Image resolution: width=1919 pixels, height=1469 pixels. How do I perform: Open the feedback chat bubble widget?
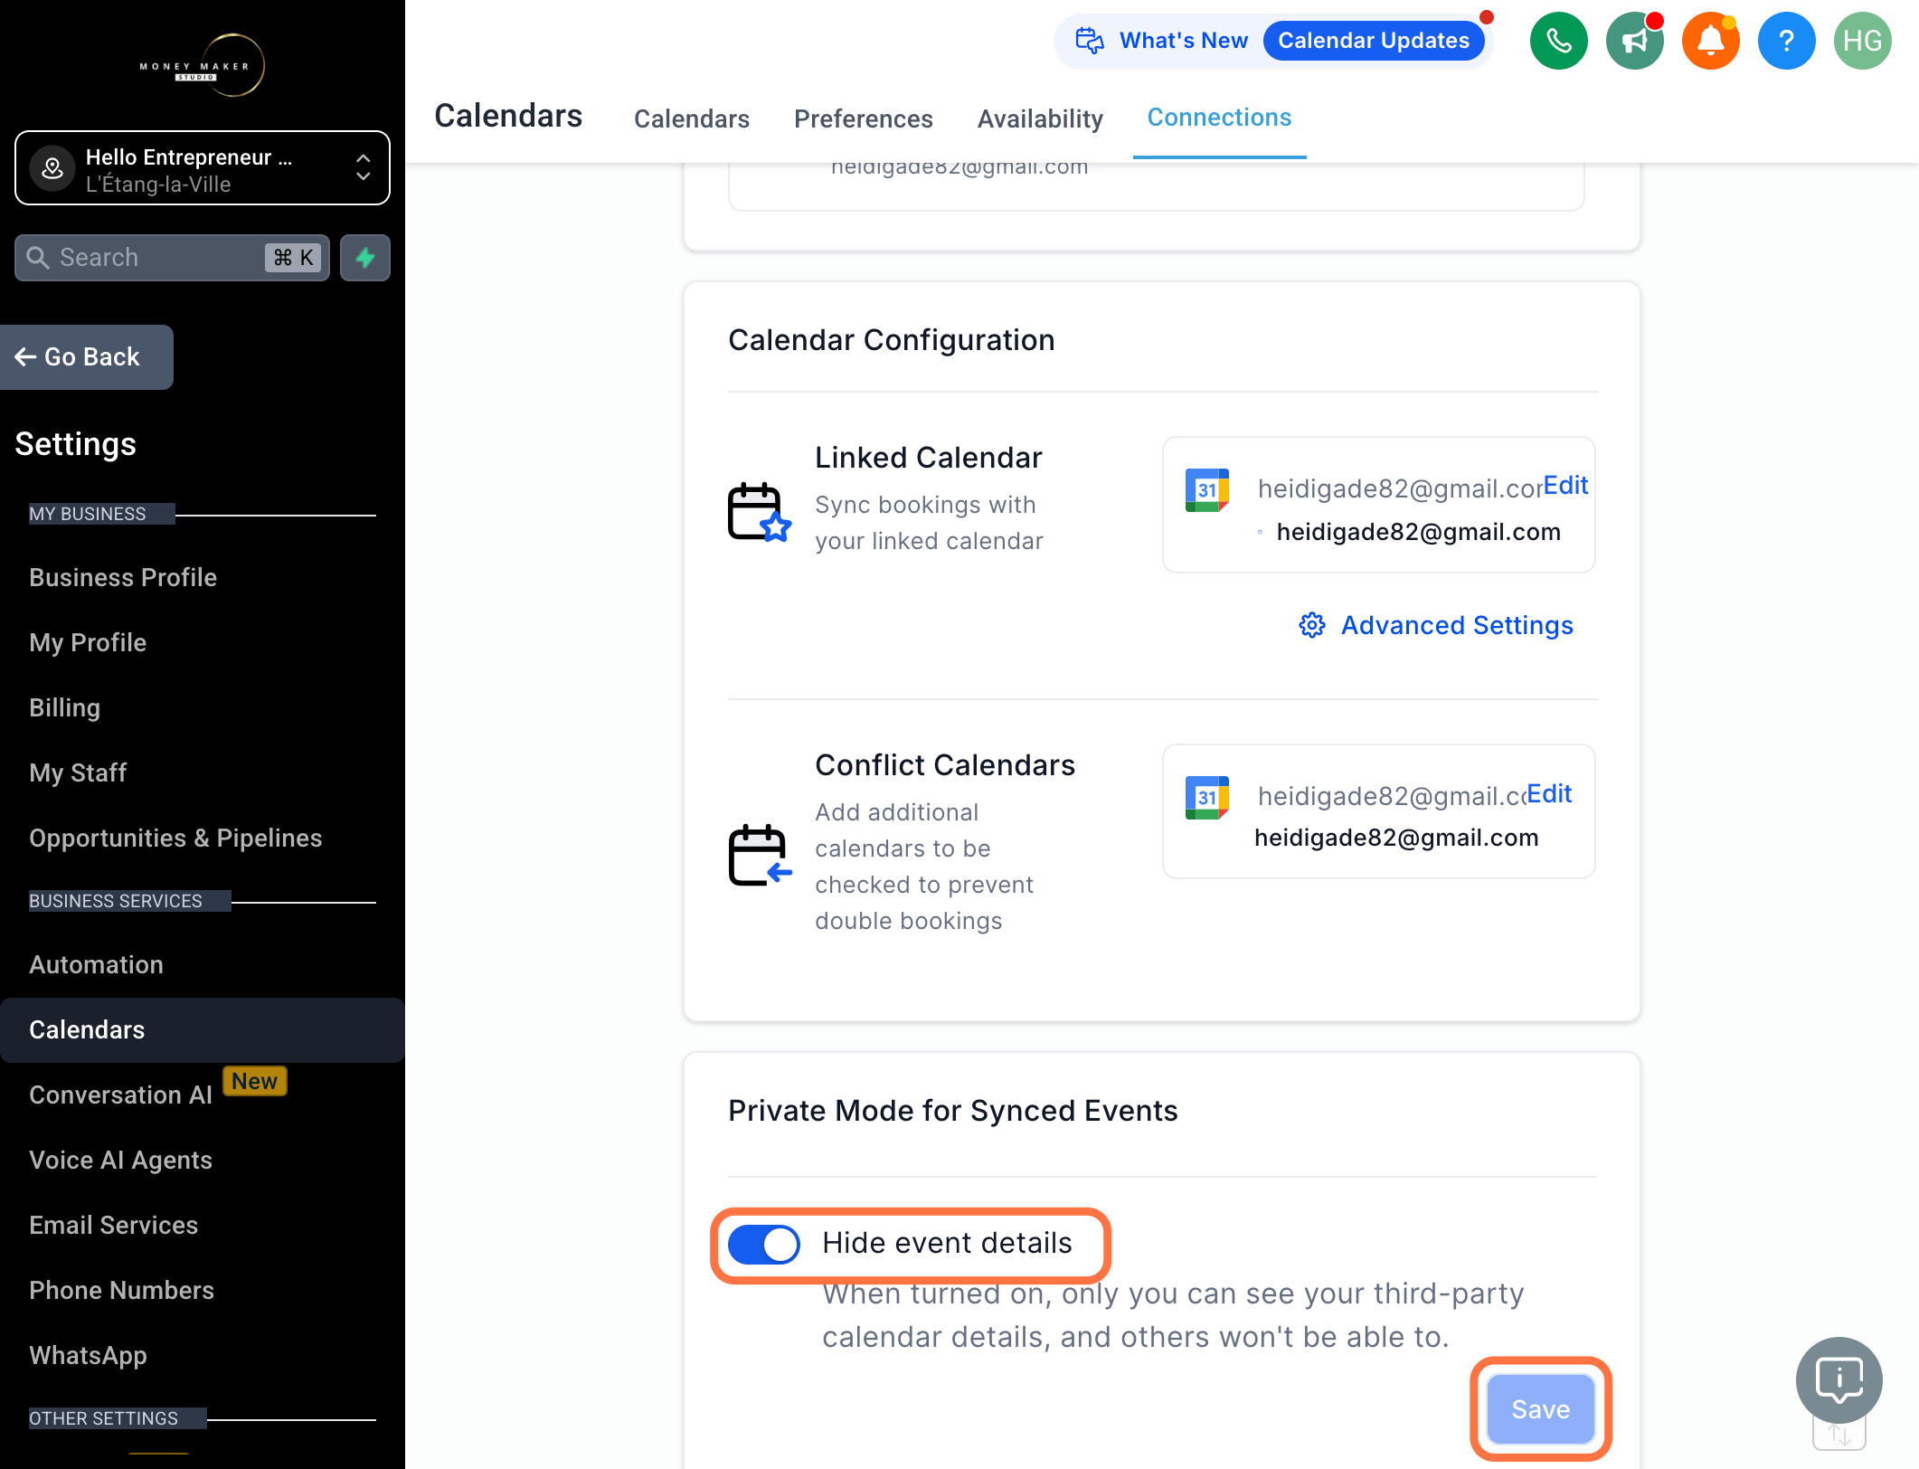coord(1839,1380)
